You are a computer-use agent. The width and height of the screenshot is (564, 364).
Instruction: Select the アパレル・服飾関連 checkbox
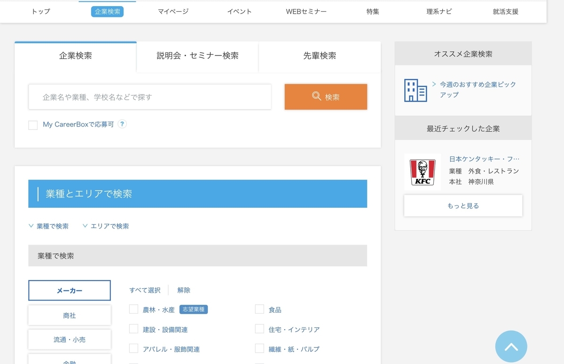coord(133,348)
